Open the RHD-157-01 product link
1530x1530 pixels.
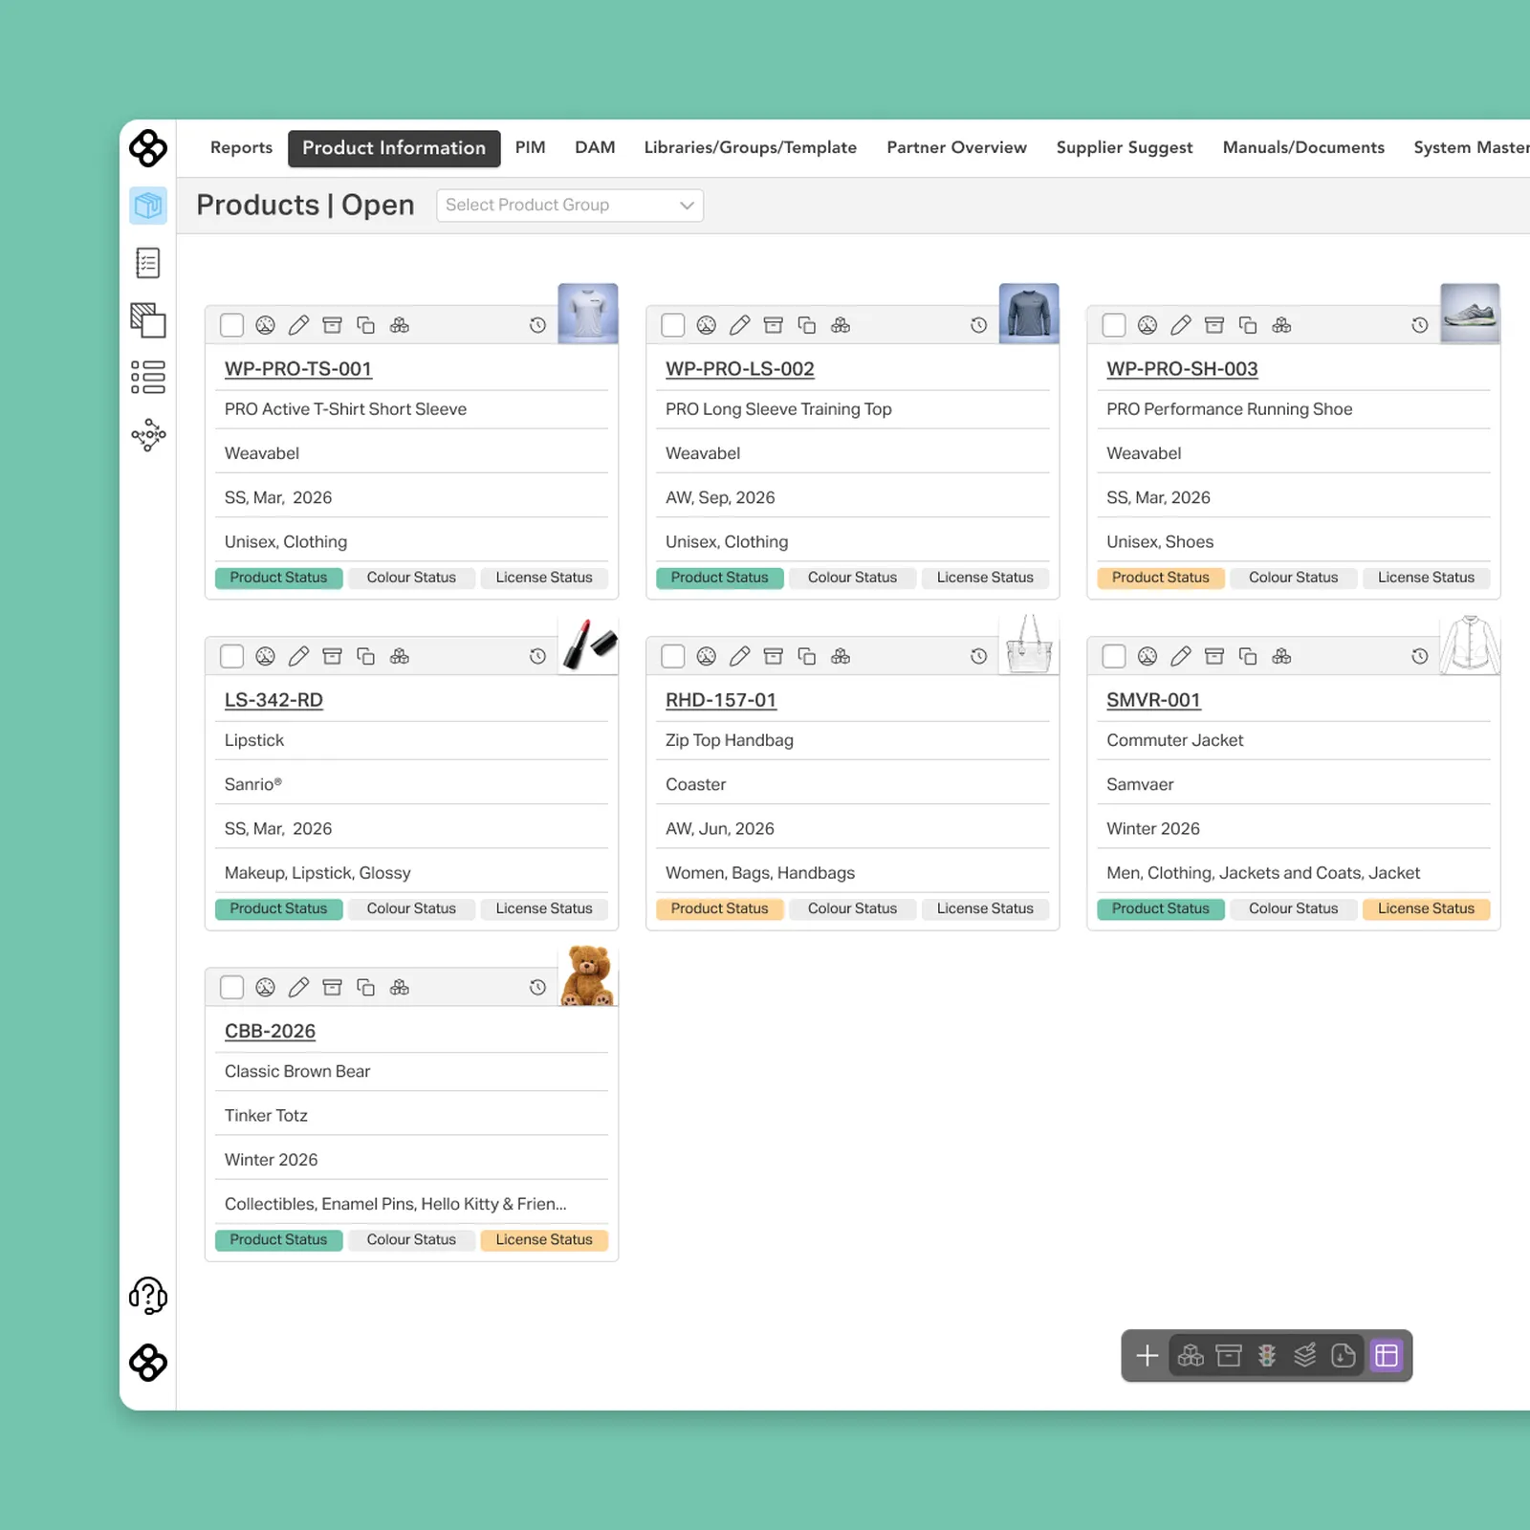[x=721, y=700]
